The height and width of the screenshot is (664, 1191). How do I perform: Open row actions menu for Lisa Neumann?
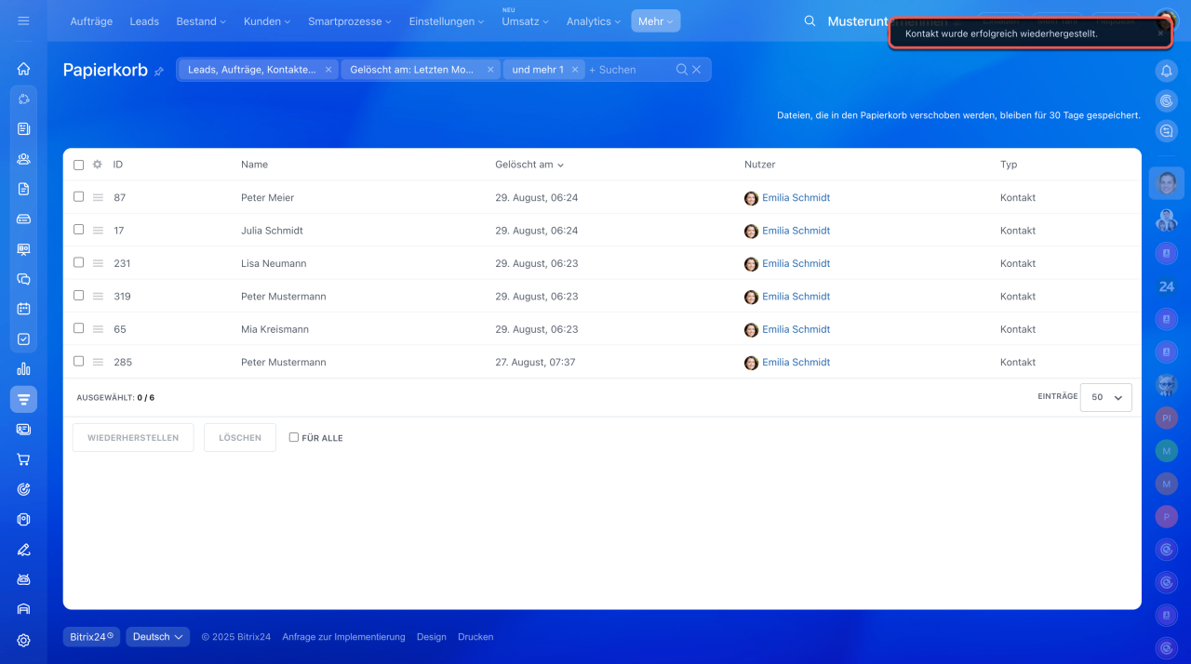click(x=98, y=263)
